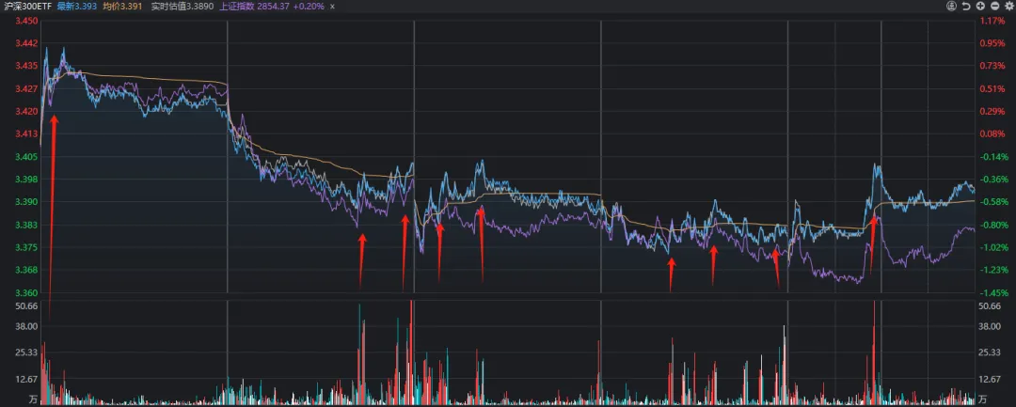Click the last red arrow marker on right
Screen dimensions: 1016x407
click(873, 240)
